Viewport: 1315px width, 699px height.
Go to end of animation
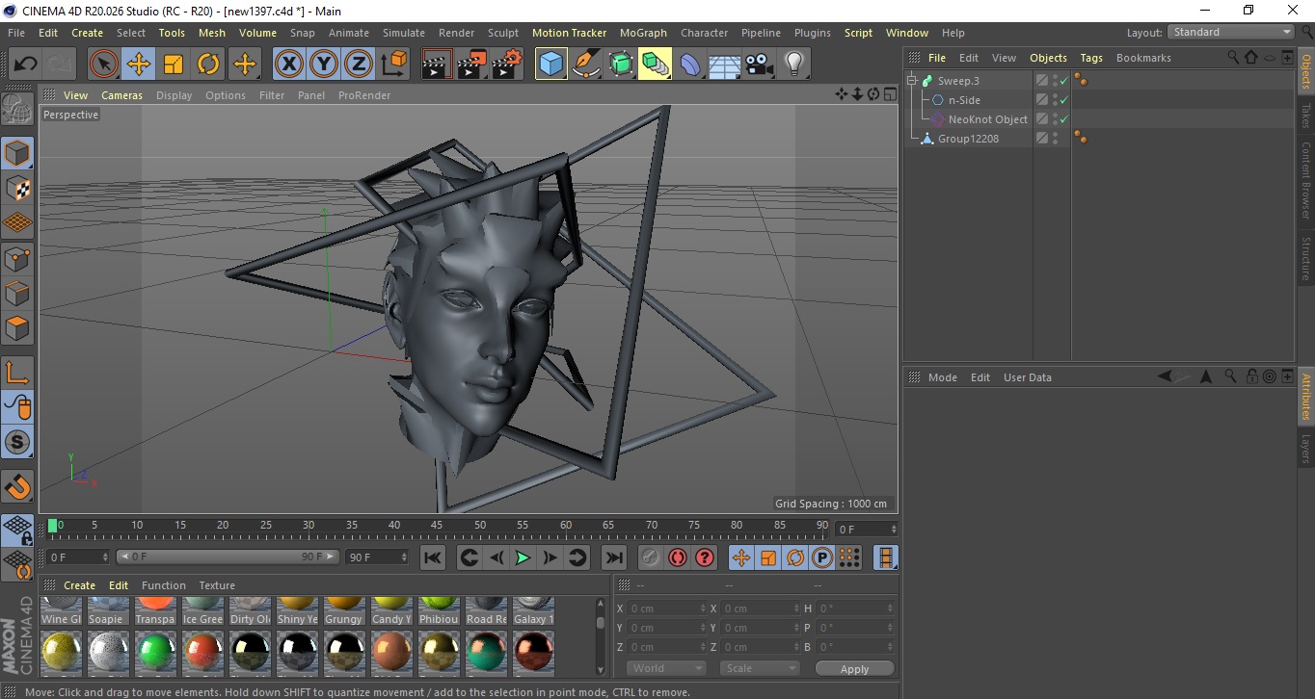pos(613,557)
